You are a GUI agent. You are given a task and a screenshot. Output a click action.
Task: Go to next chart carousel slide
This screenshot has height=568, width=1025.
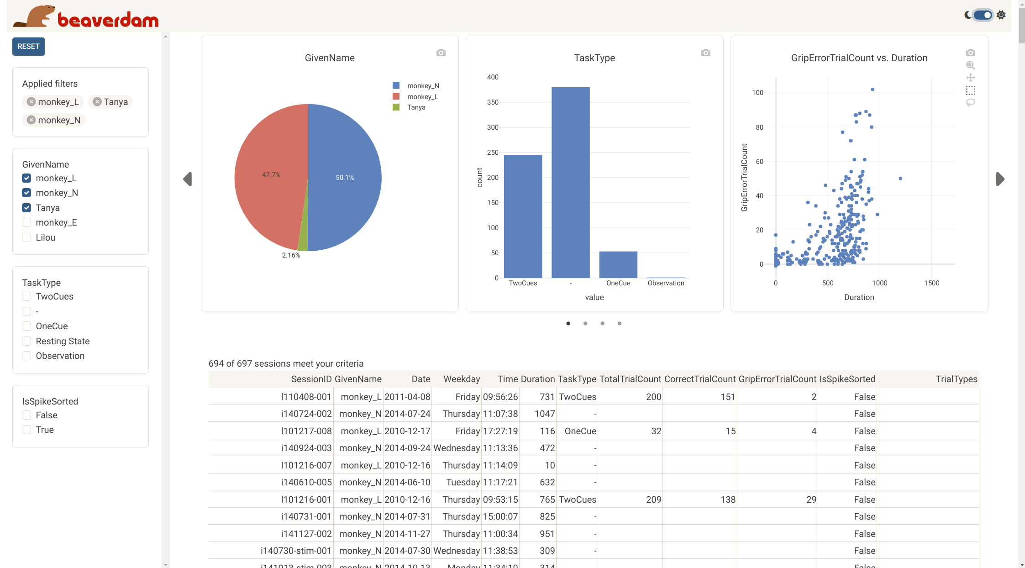point(1000,179)
